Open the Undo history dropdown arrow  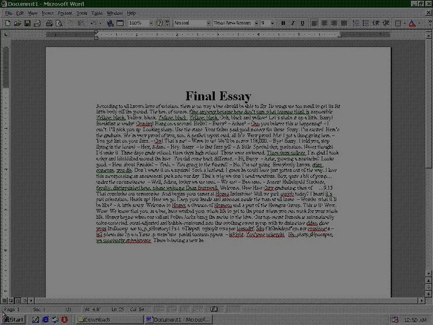pos(100,23)
